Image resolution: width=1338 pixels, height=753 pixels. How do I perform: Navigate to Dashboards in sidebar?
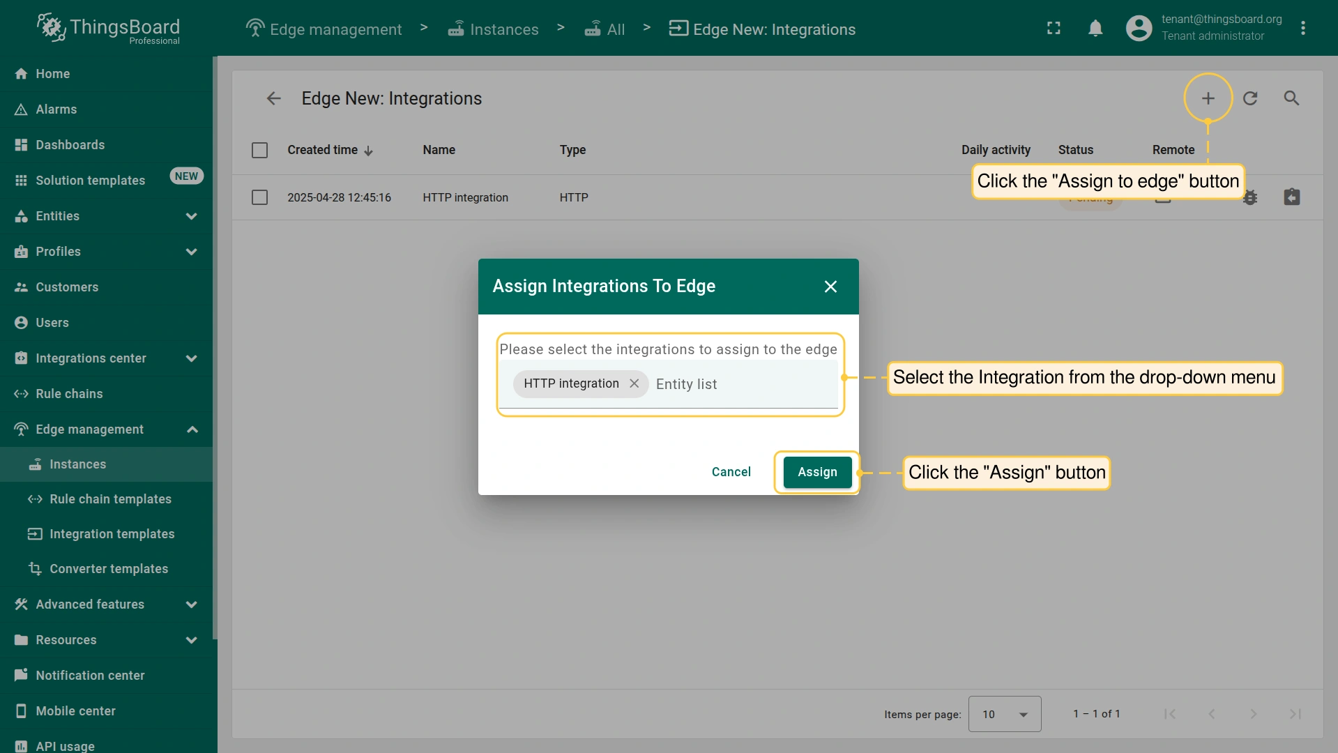[70, 145]
